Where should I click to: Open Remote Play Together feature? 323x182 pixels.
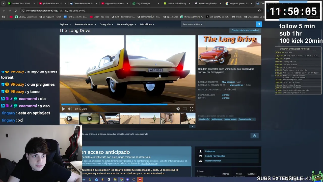coord(215,156)
